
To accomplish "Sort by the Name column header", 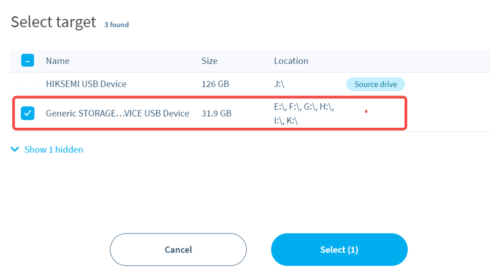I will pyautogui.click(x=58, y=61).
